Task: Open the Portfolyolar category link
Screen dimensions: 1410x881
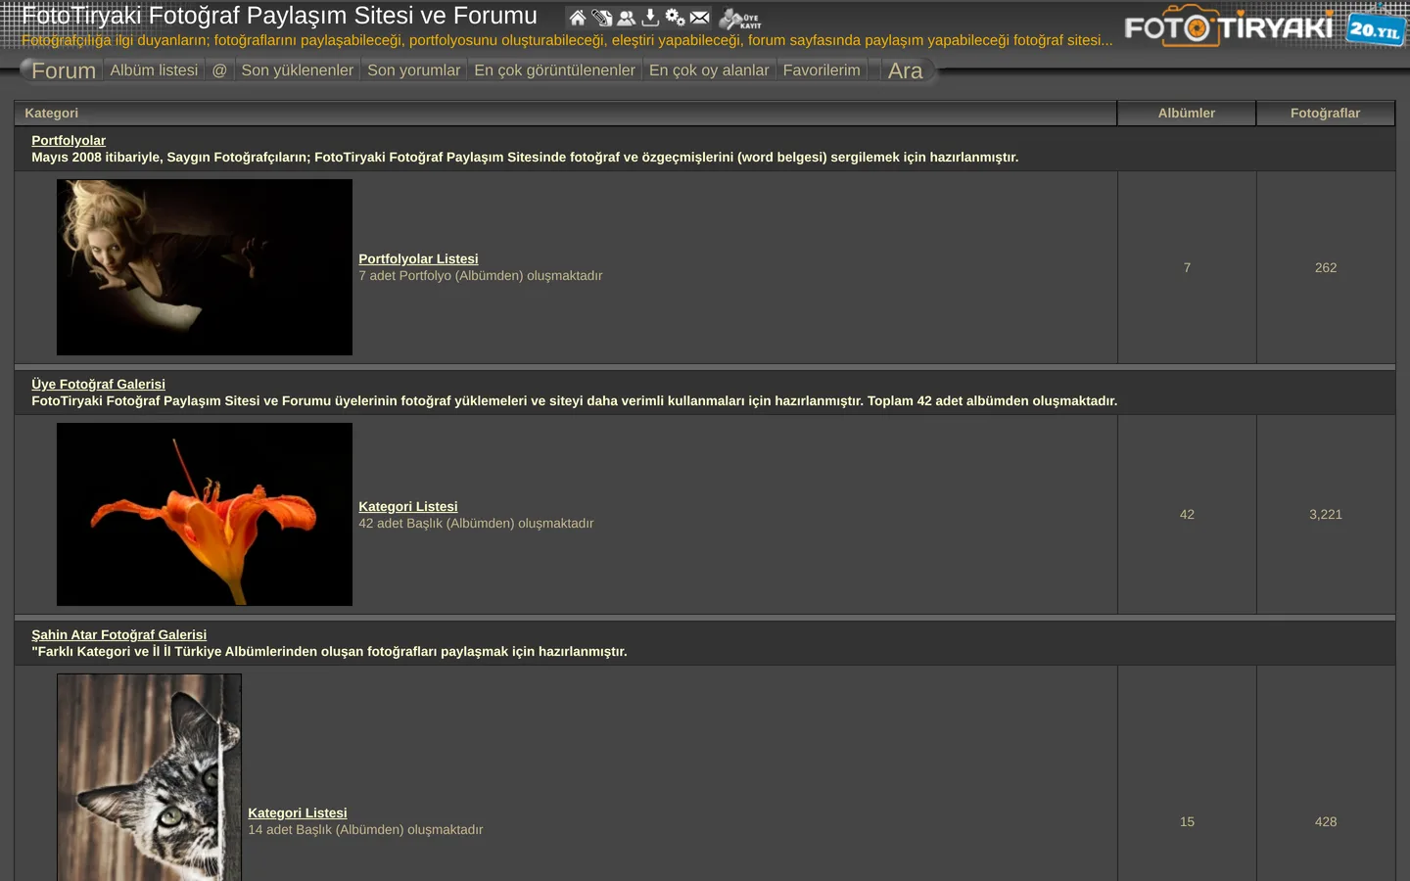Action: (69, 140)
